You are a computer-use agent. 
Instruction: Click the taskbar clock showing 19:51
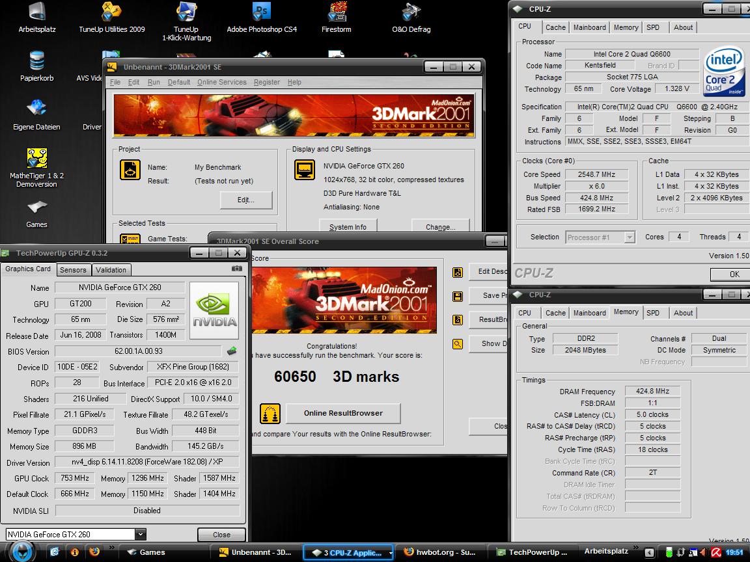point(734,552)
